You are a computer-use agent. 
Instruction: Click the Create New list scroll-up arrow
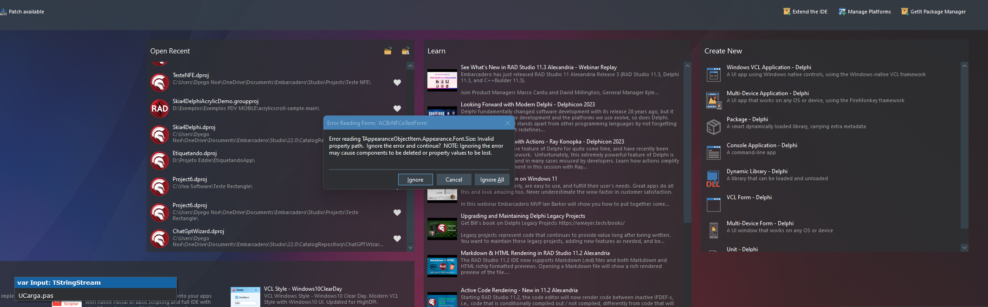pos(964,66)
